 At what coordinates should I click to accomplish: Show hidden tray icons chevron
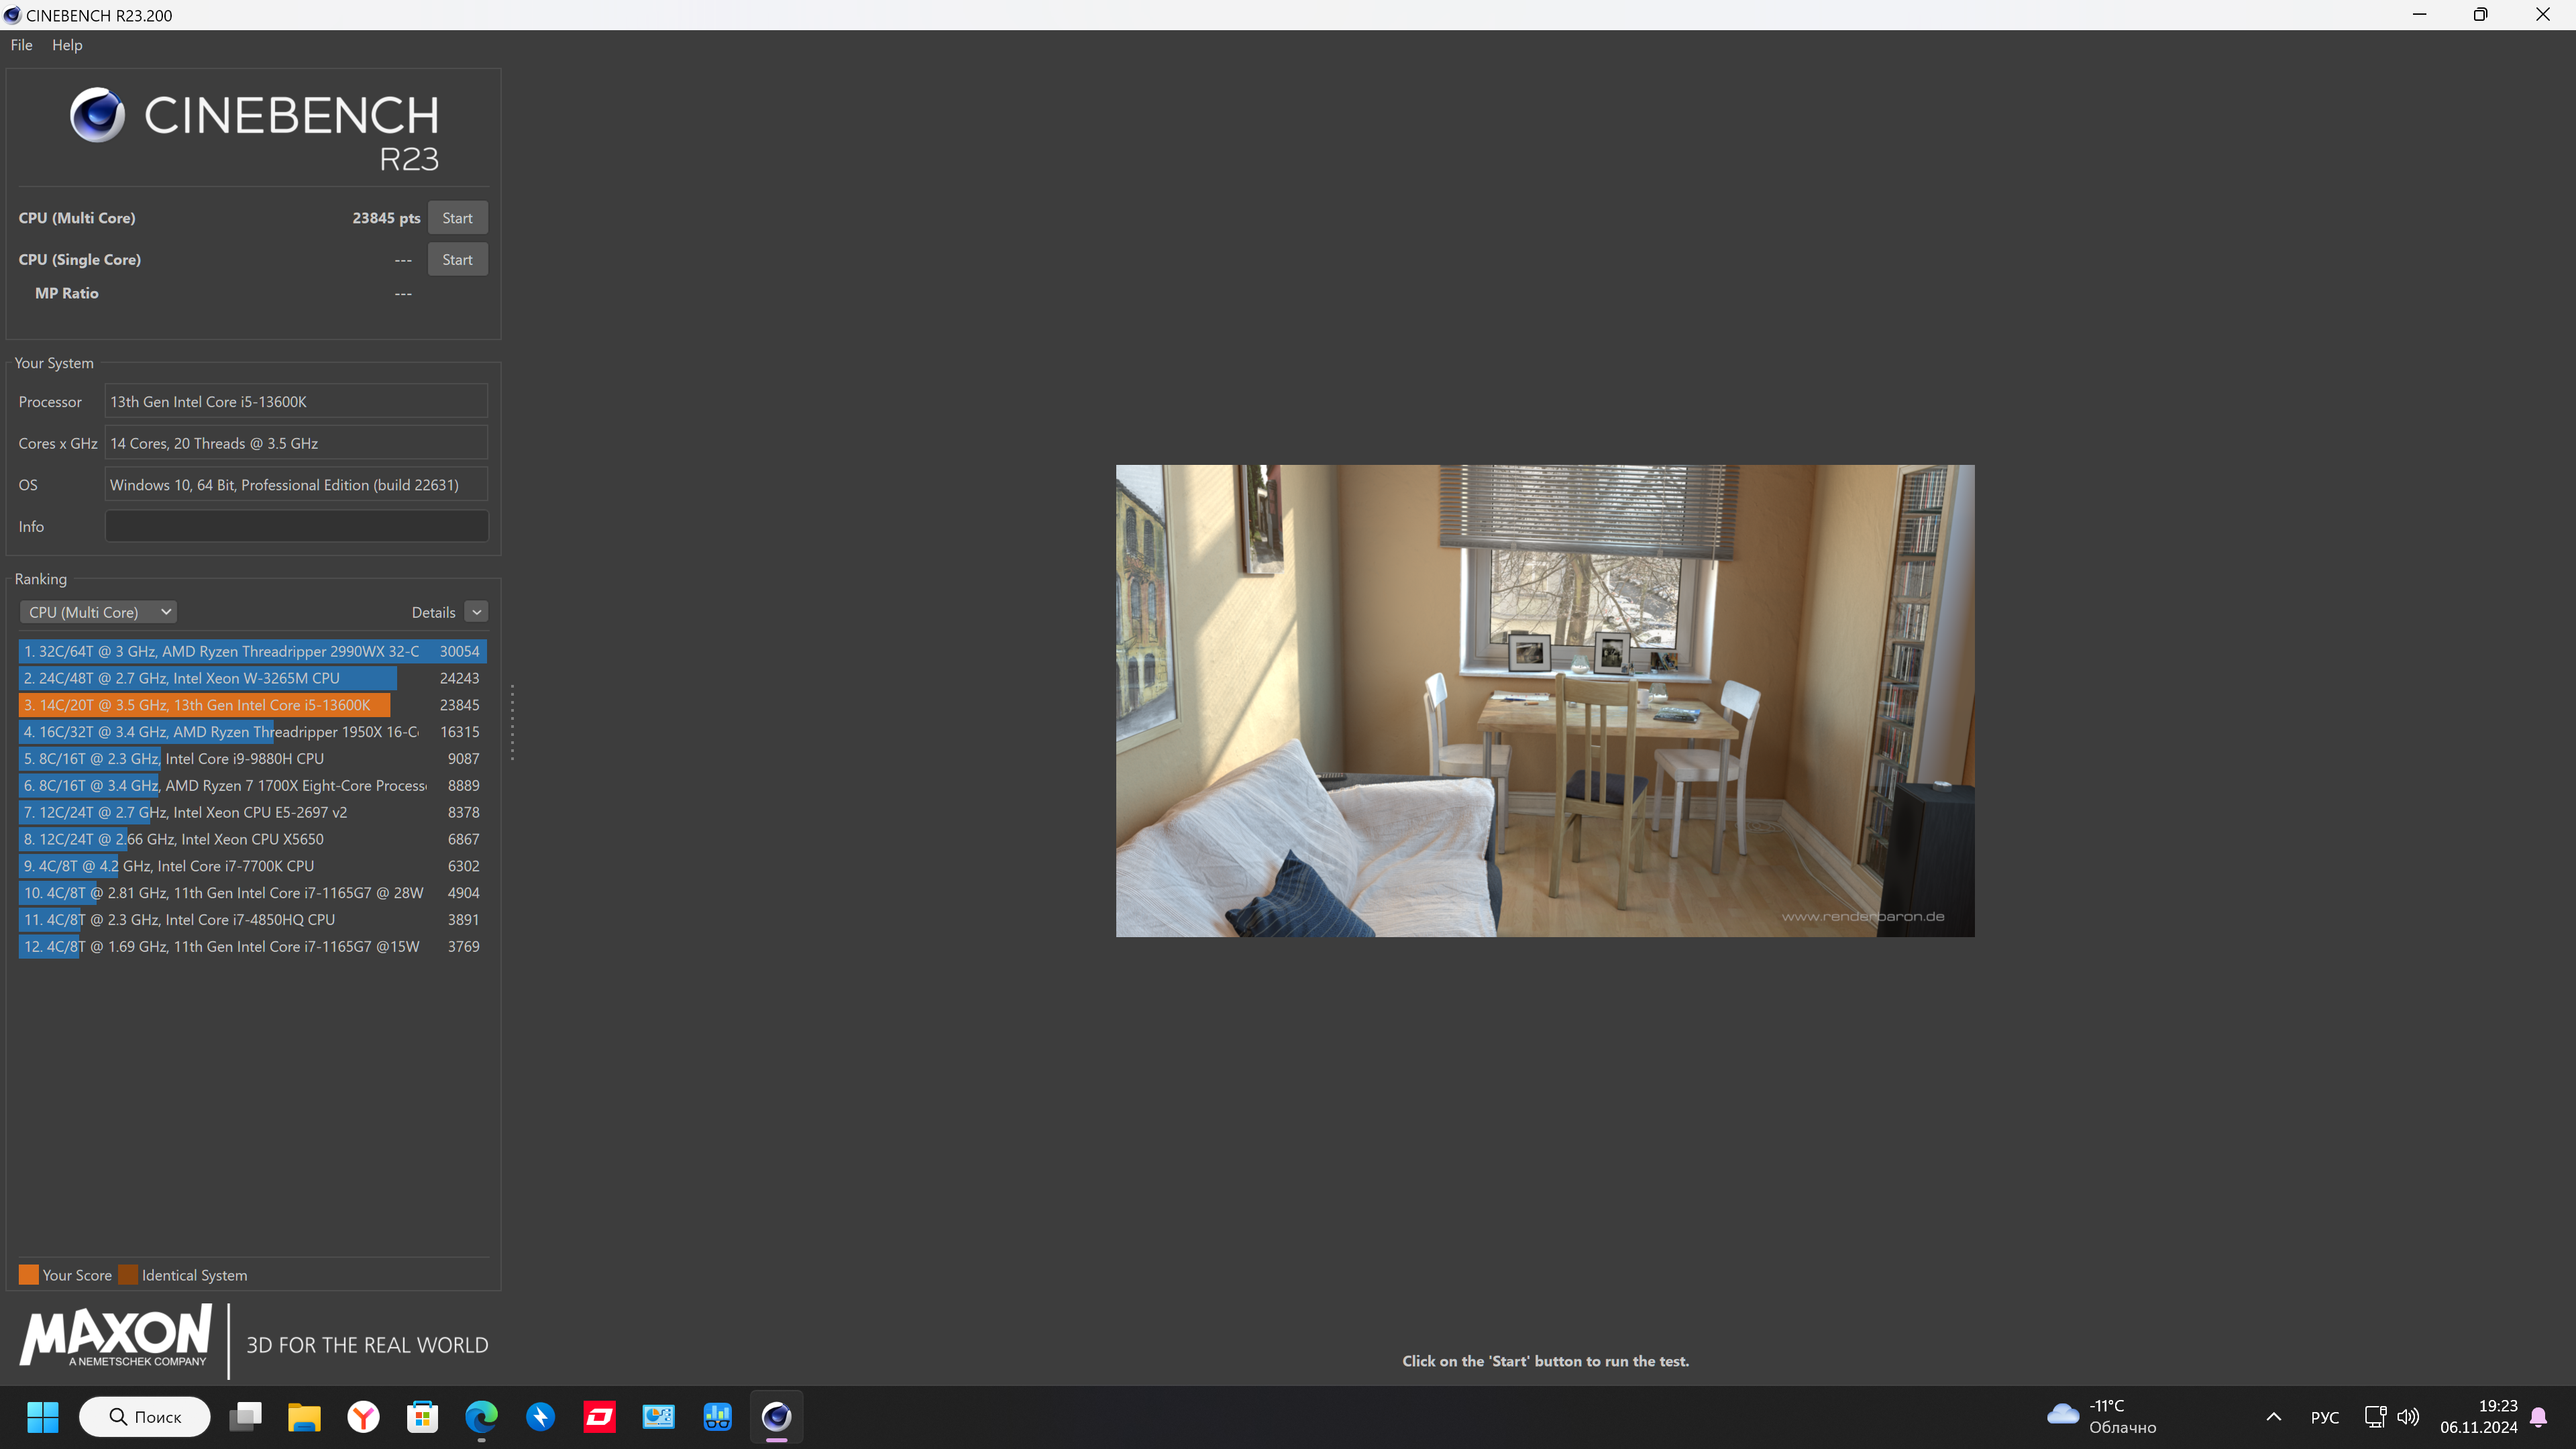[x=2273, y=1416]
